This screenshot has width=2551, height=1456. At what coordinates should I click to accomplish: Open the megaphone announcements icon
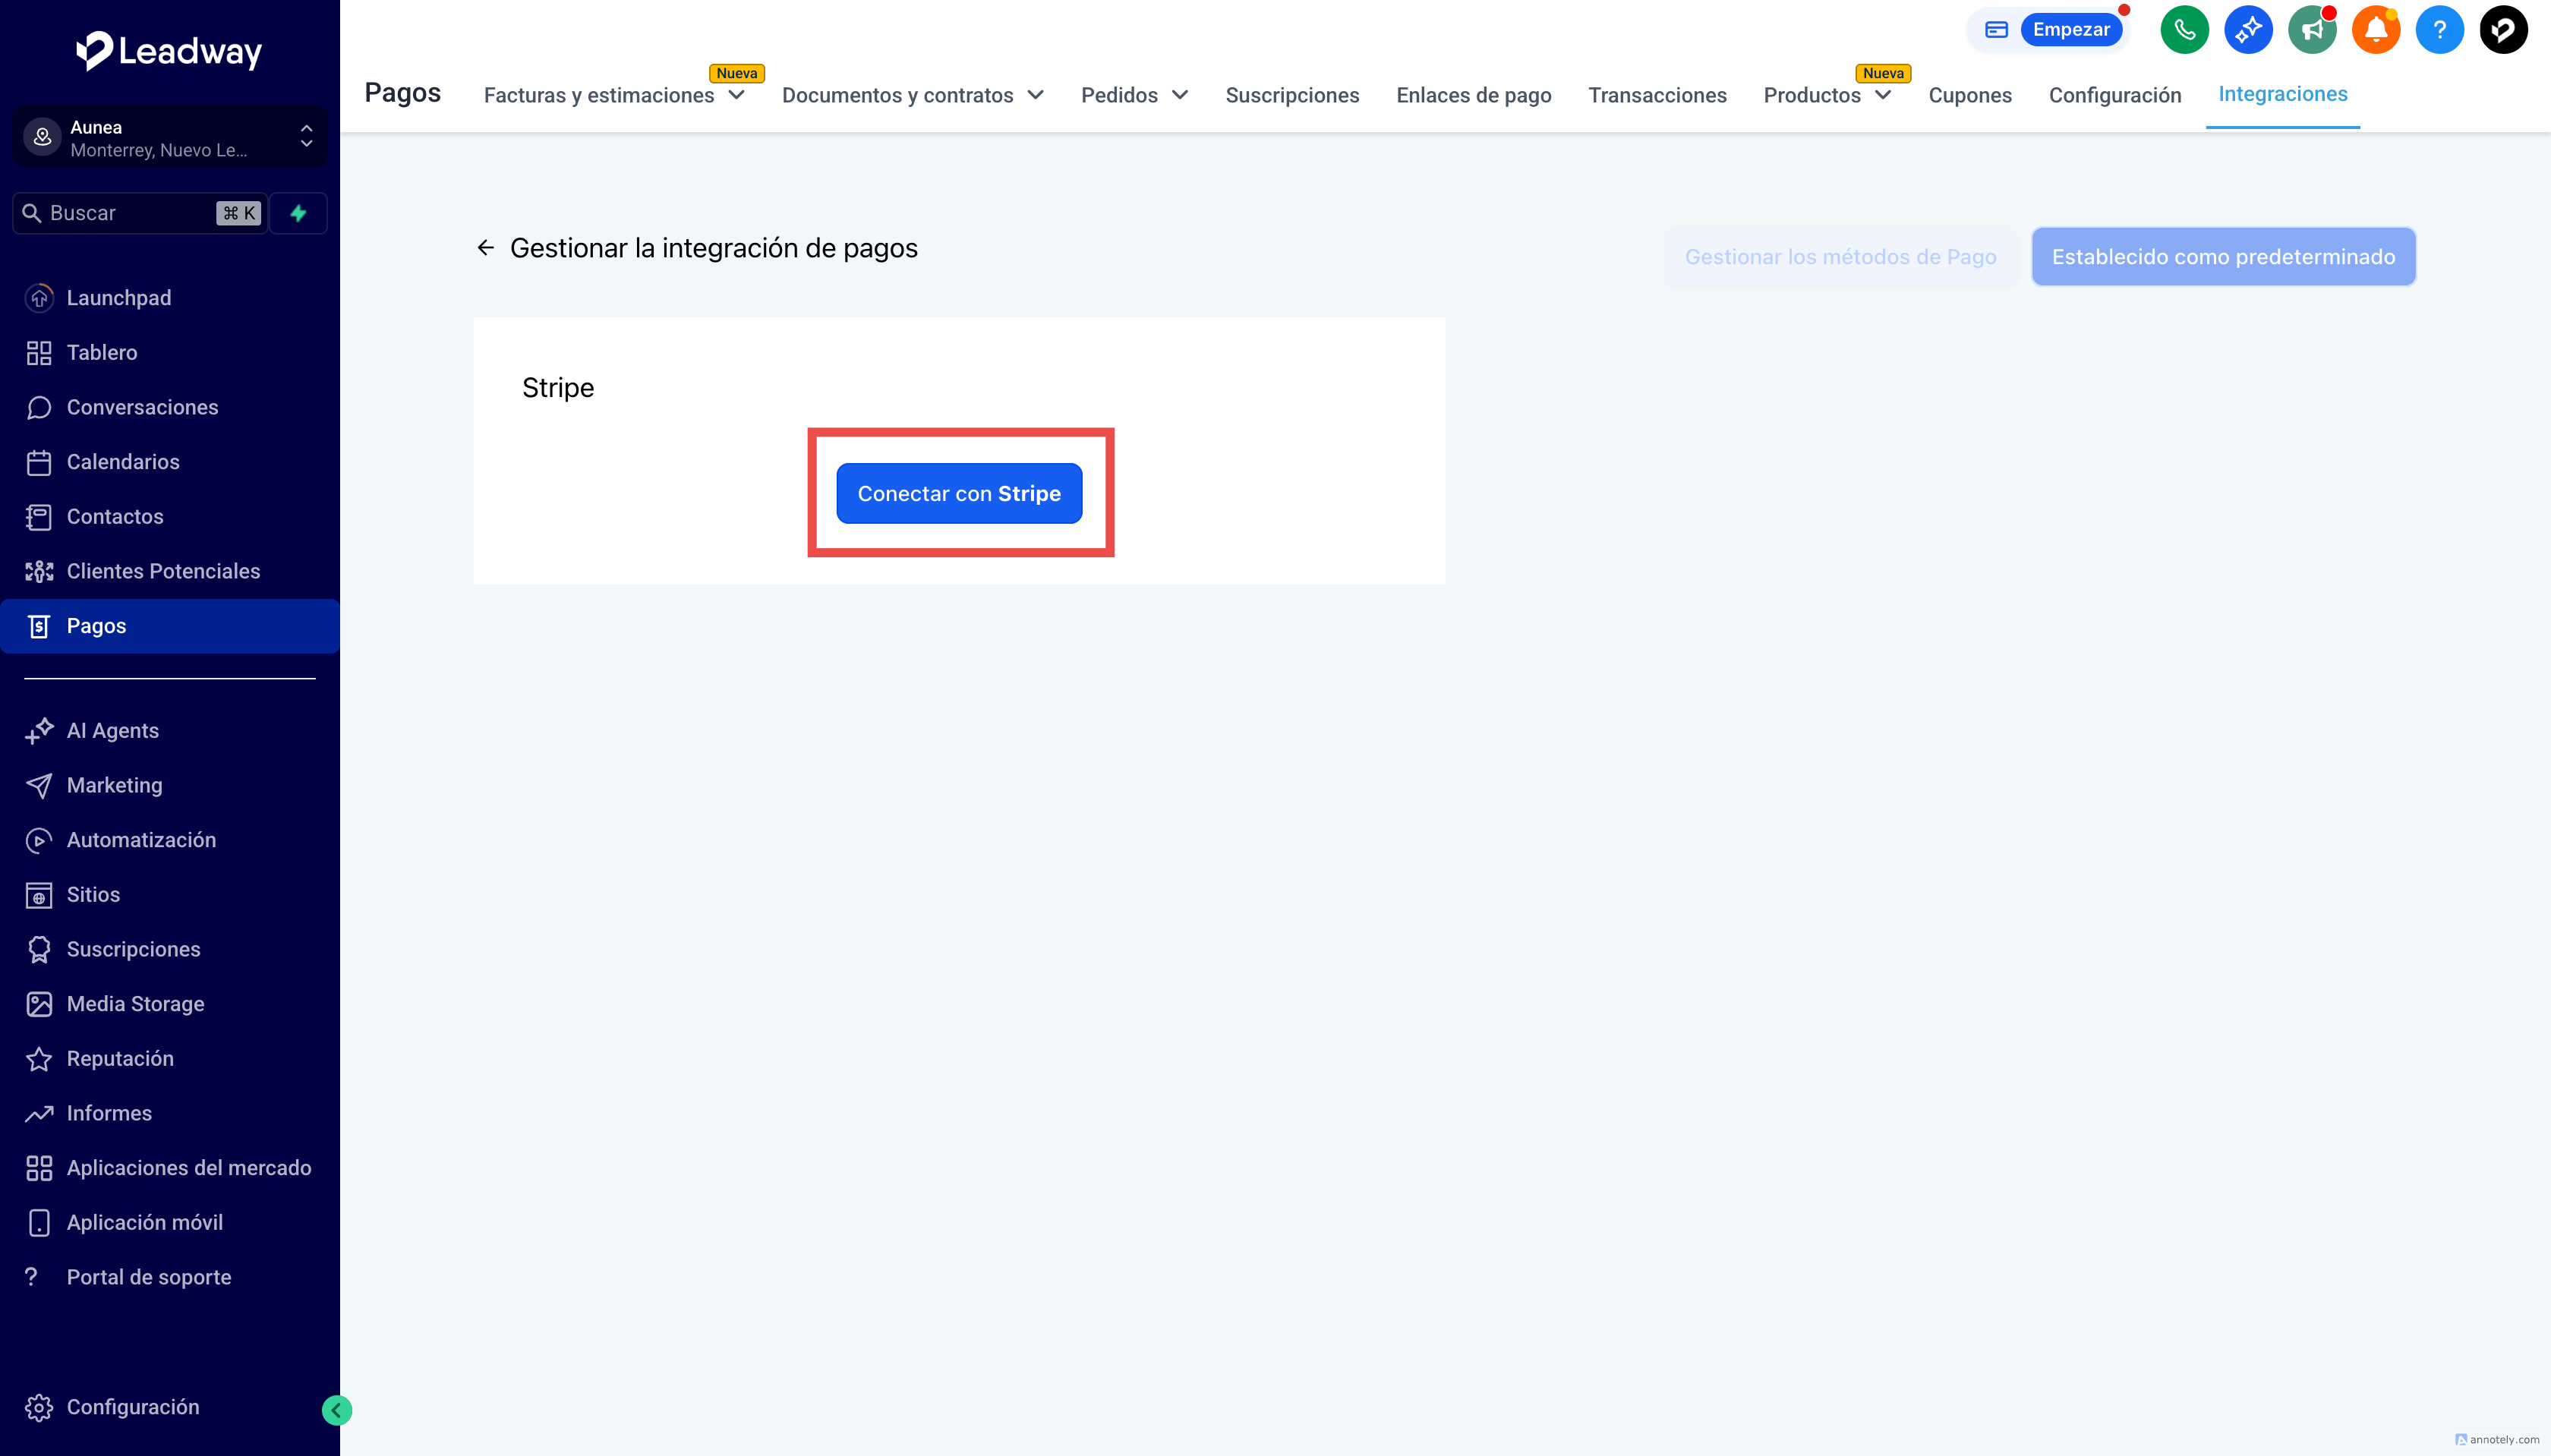tap(2312, 30)
